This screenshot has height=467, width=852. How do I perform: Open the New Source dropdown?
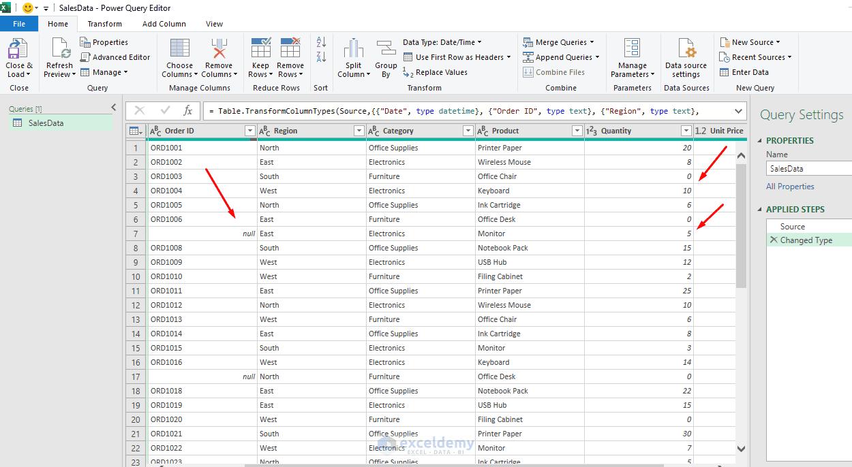[x=750, y=42]
